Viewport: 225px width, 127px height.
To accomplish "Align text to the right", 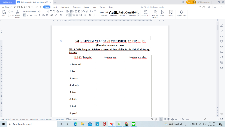I will 73,15.
